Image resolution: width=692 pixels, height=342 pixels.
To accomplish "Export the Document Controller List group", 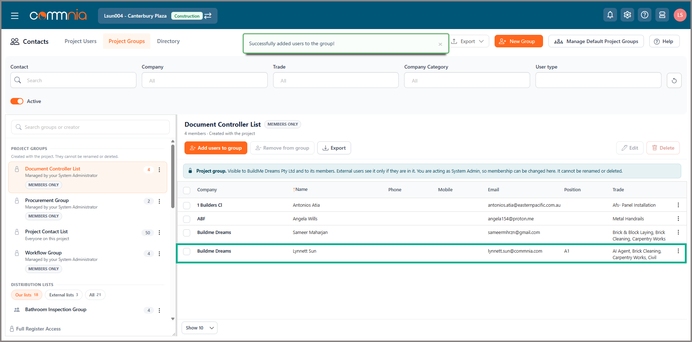I will tap(334, 148).
